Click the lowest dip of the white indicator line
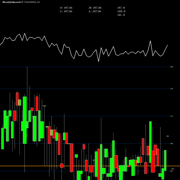 coord(99,62)
